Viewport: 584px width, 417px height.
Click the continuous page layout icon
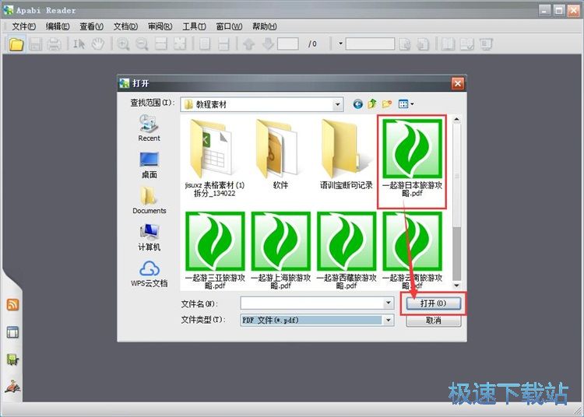coord(223,44)
